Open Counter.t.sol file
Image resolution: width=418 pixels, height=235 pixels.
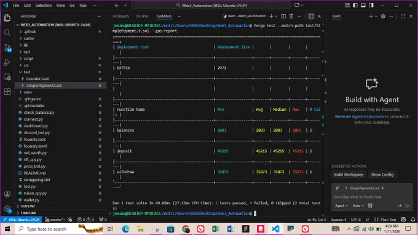click(60, 79)
